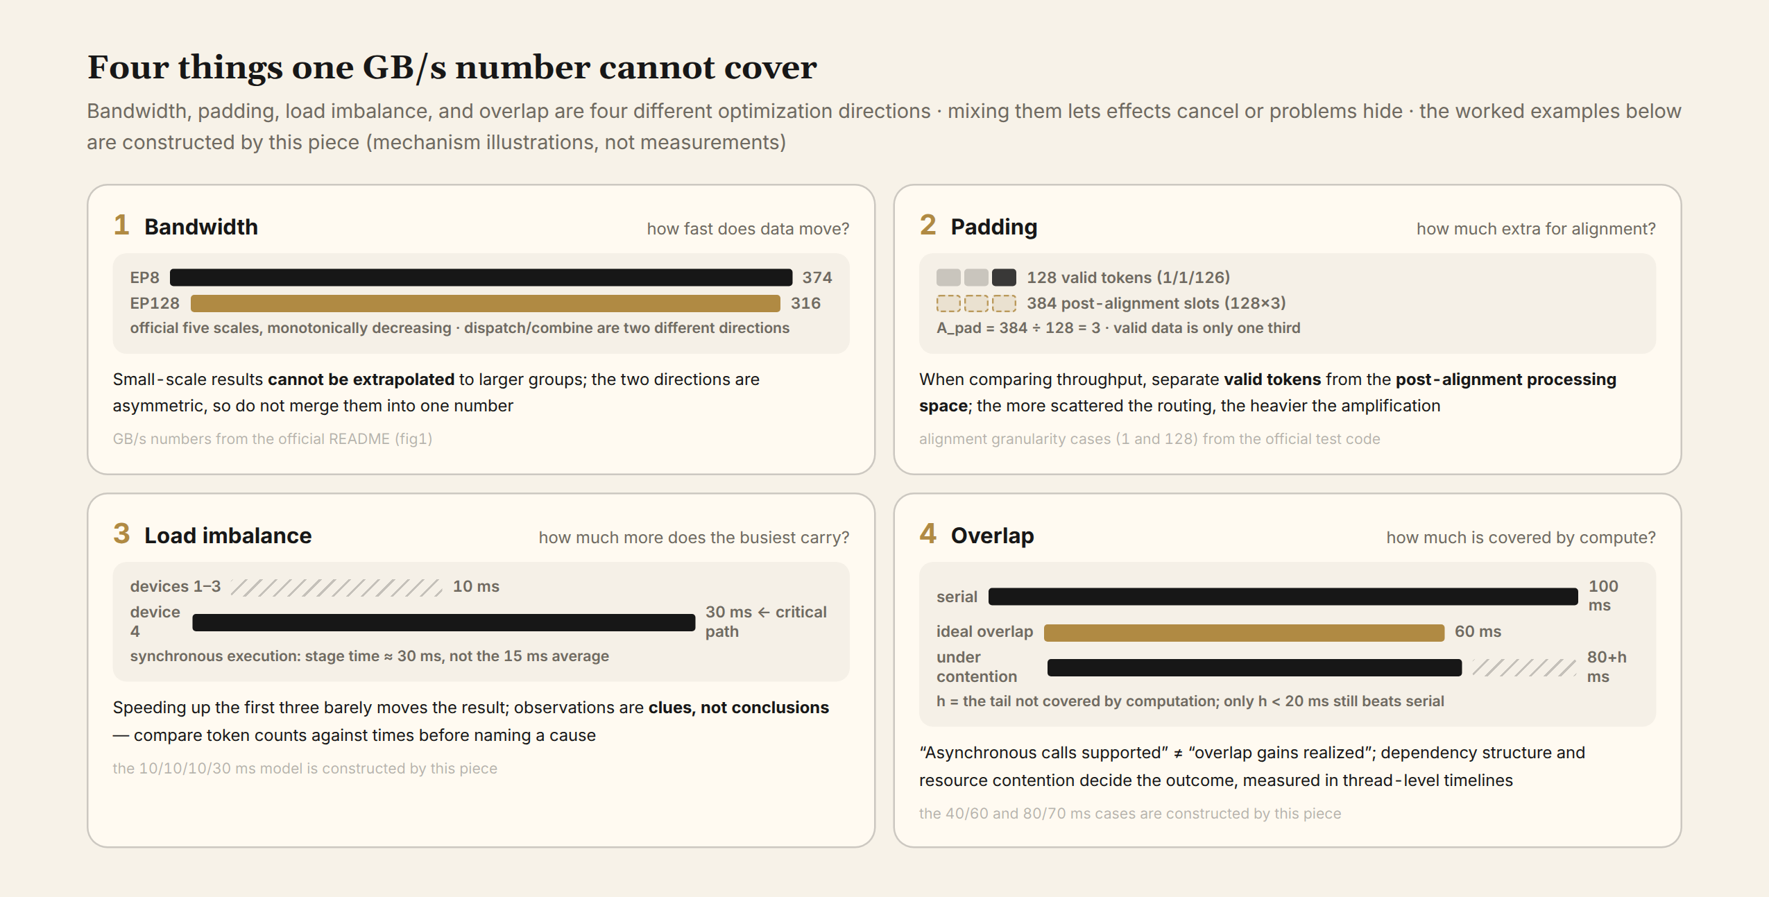1769x897 pixels.
Task: Click bold text 'cannot be extrapolated'
Action: pyautogui.click(x=361, y=379)
